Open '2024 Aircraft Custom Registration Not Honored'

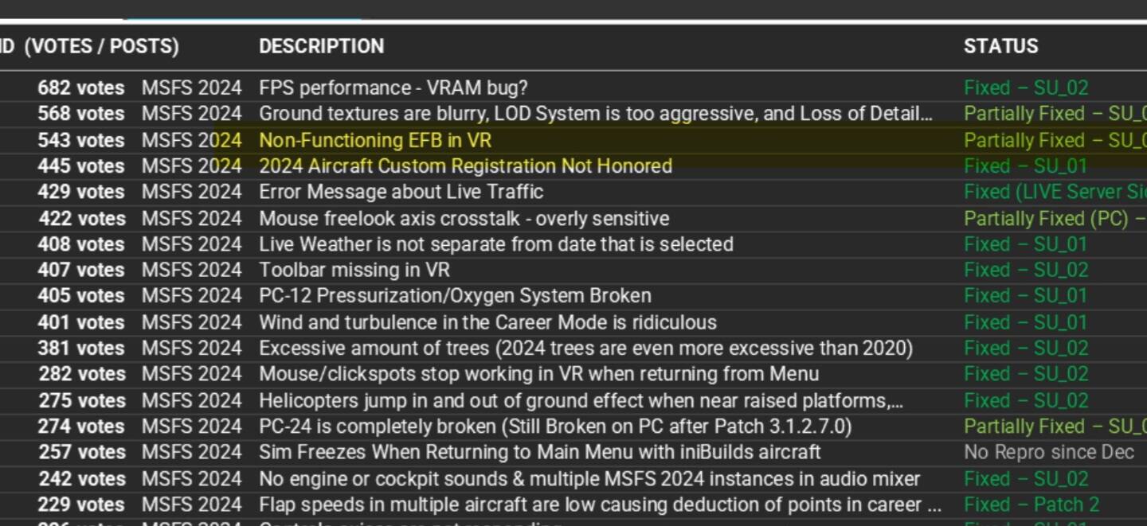click(465, 166)
